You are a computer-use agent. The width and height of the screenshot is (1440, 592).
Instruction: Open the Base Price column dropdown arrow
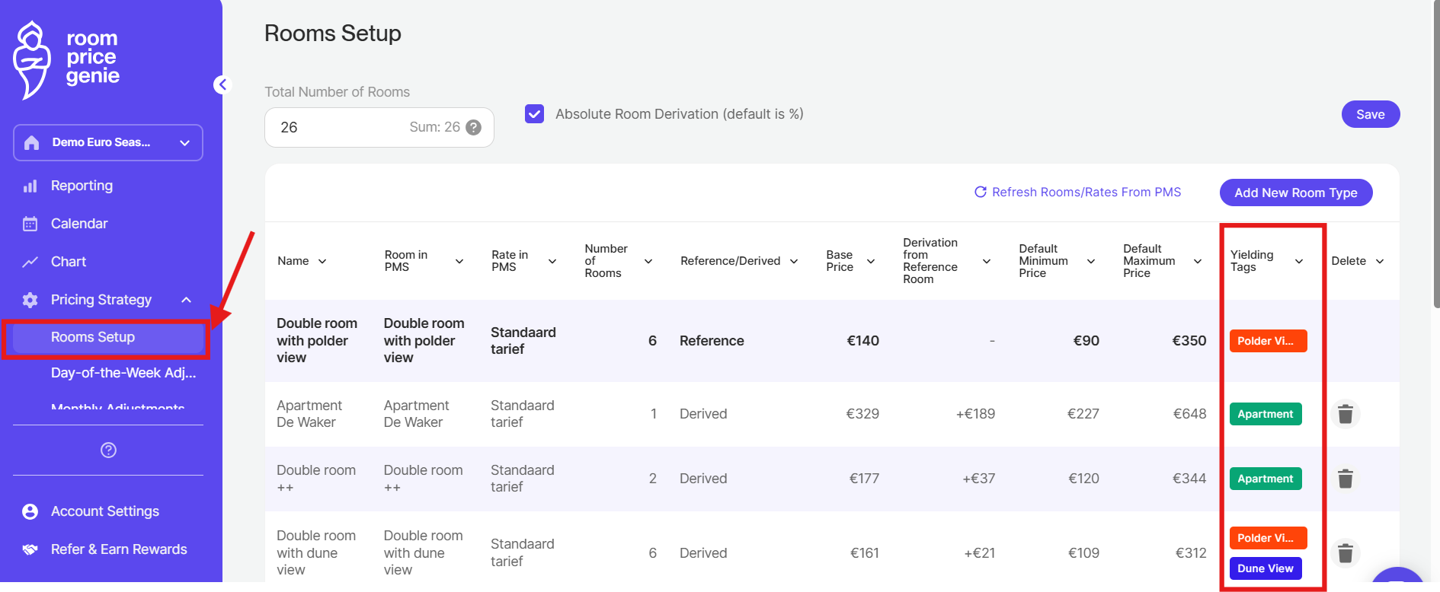pyautogui.click(x=871, y=261)
